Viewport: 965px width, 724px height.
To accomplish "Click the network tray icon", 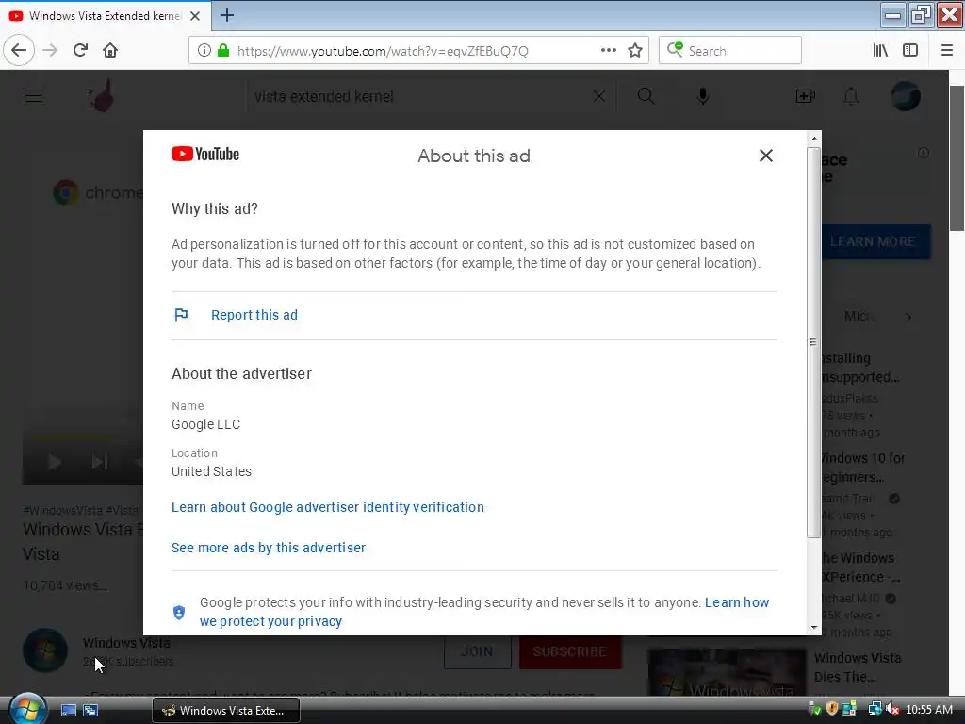I will point(875,709).
